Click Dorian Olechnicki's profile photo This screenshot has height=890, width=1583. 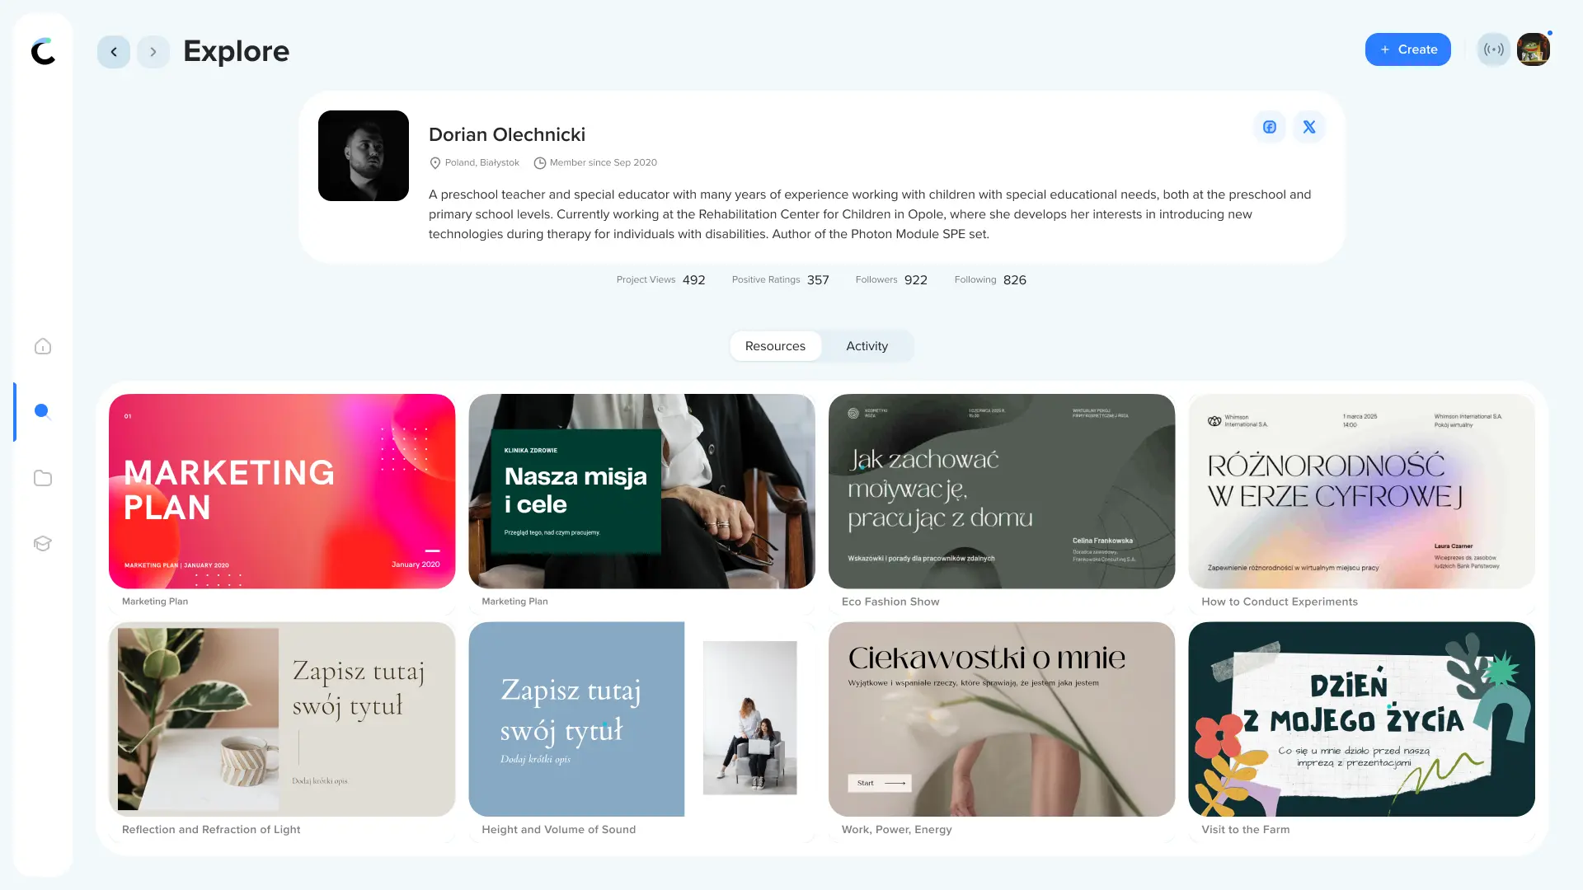364,156
